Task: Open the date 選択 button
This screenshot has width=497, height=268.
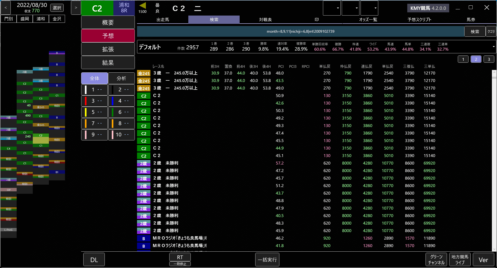Action: click(57, 8)
